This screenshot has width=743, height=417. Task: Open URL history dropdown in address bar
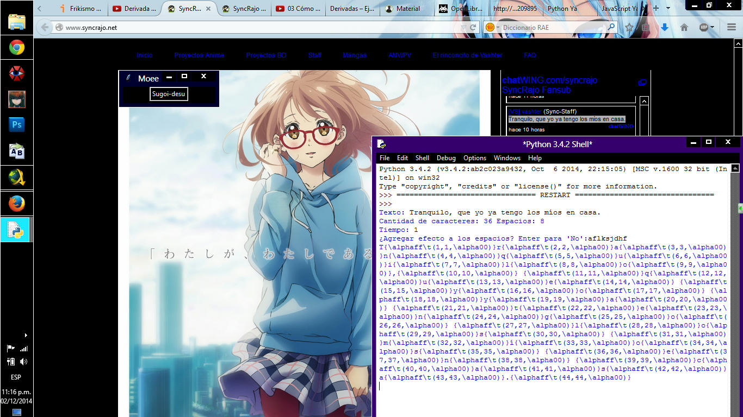(463, 27)
